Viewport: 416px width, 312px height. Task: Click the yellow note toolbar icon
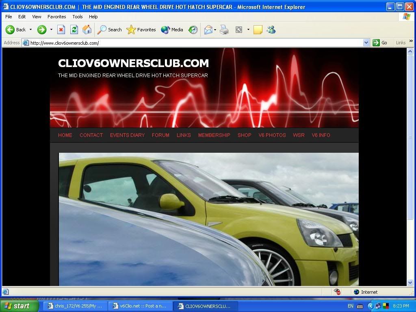click(258, 30)
